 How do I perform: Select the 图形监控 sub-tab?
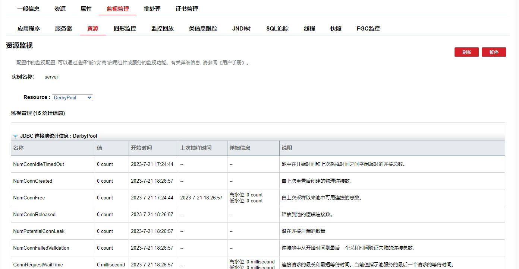click(125, 29)
